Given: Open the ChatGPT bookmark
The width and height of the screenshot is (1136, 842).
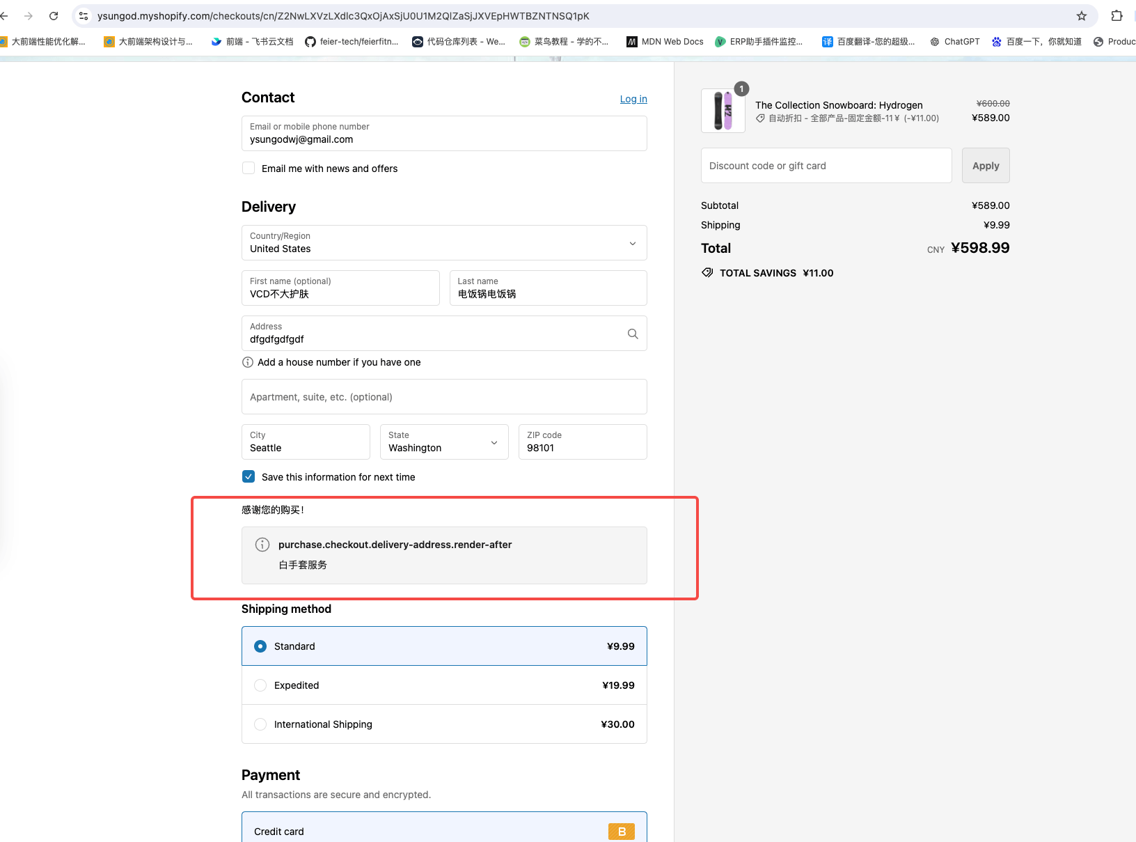Looking at the screenshot, I should tap(954, 42).
